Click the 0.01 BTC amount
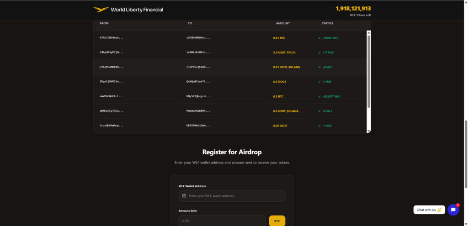The height and width of the screenshot is (226, 468). pos(278,38)
